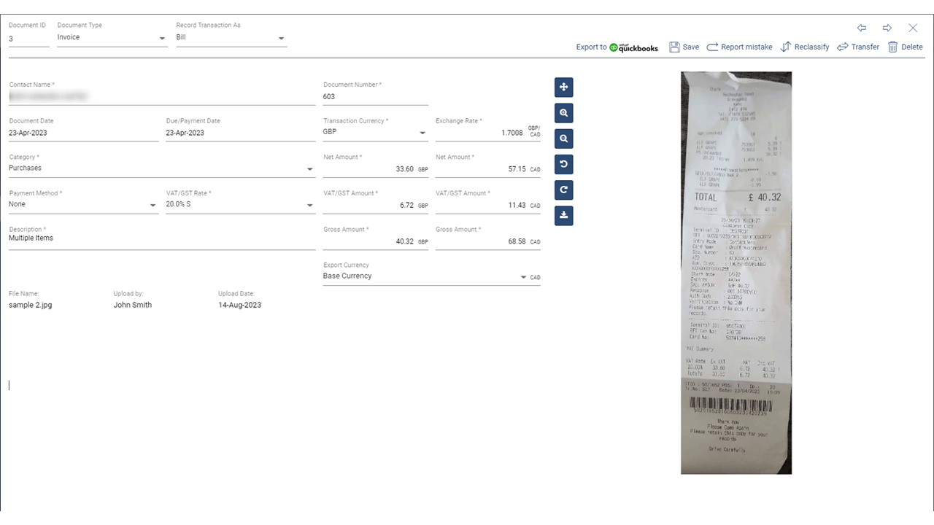934x525 pixels.
Task: Open the Document Type dropdown showing Invoice
Action: pyautogui.click(x=163, y=37)
